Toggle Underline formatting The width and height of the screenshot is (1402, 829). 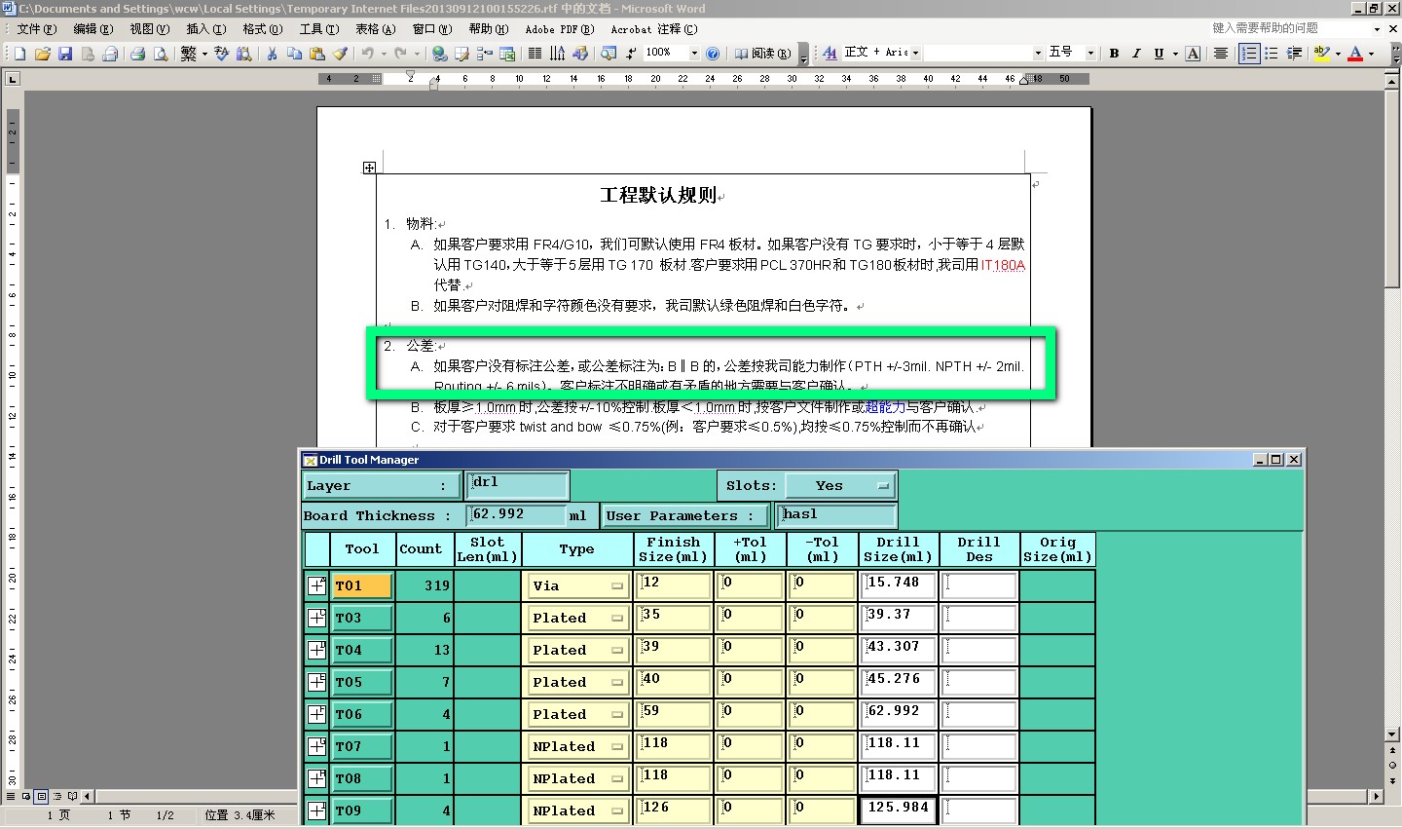pyautogui.click(x=1159, y=54)
